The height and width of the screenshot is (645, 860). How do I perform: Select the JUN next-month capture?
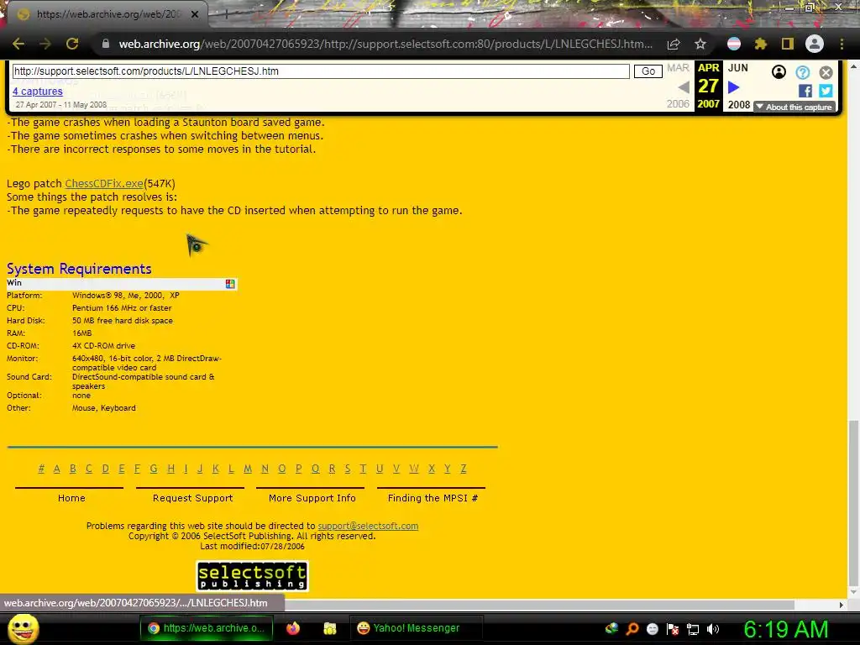[737, 68]
